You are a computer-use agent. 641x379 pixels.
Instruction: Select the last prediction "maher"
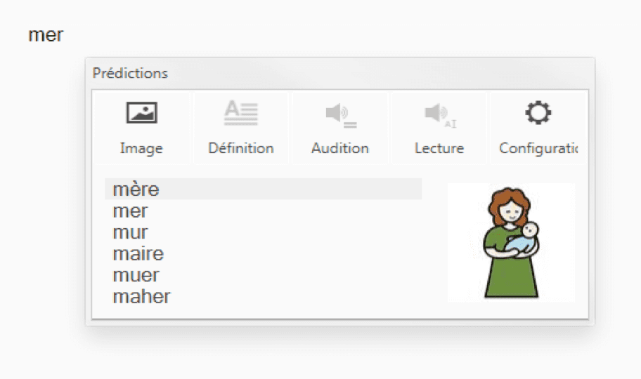141,296
